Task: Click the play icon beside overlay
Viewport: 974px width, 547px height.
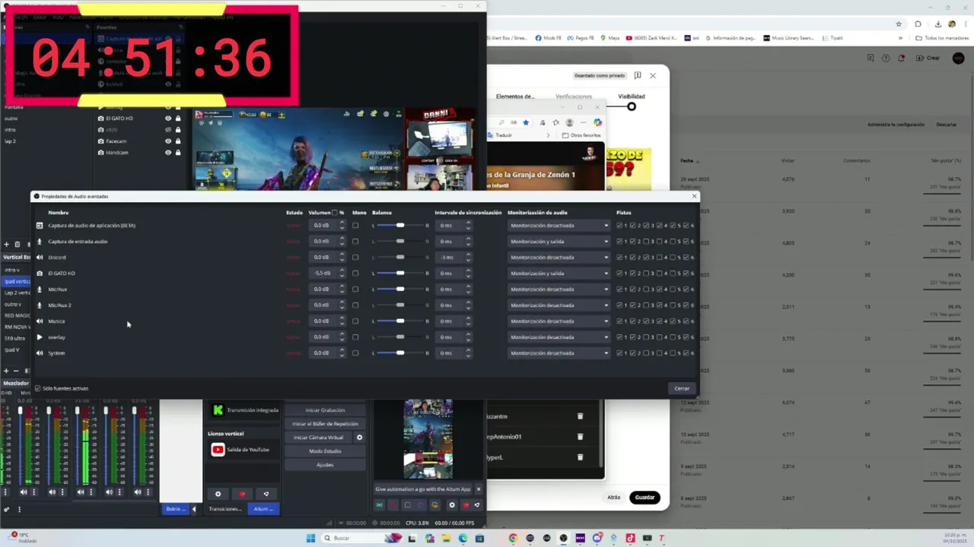Action: coord(40,337)
